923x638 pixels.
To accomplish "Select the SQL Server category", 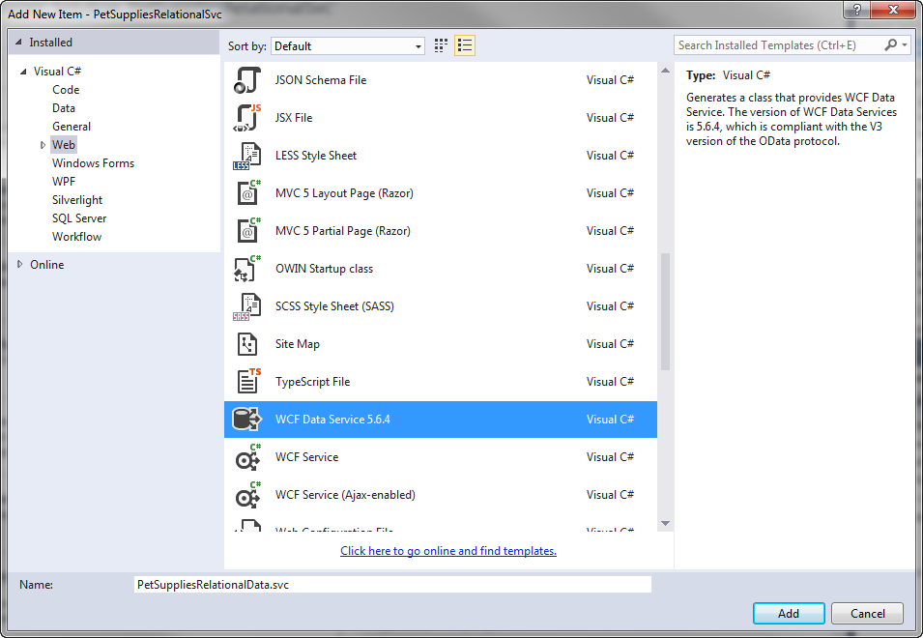I will point(79,218).
